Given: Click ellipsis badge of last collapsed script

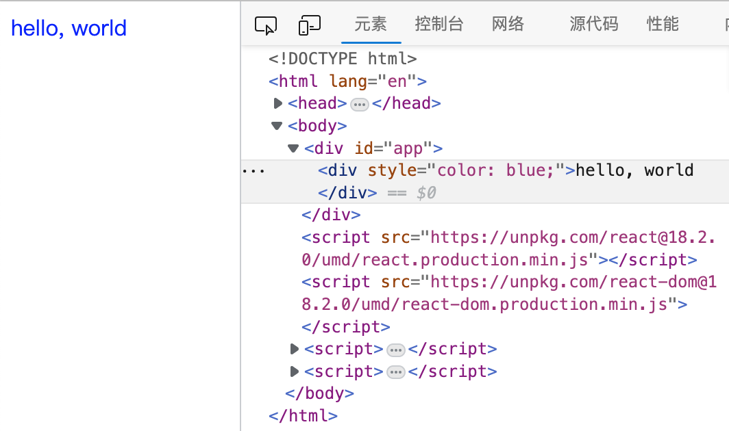Looking at the screenshot, I should coord(395,372).
